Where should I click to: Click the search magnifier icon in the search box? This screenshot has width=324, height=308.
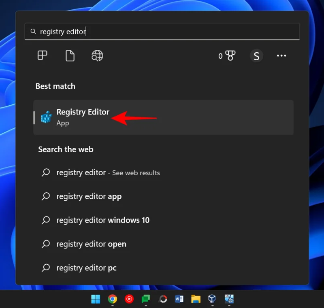point(33,31)
